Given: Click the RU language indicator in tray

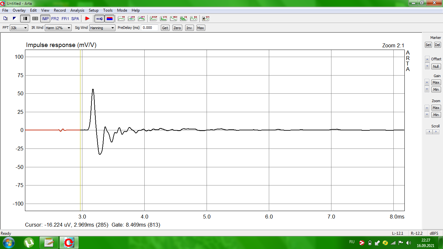Looking at the screenshot, I should pos(352,242).
